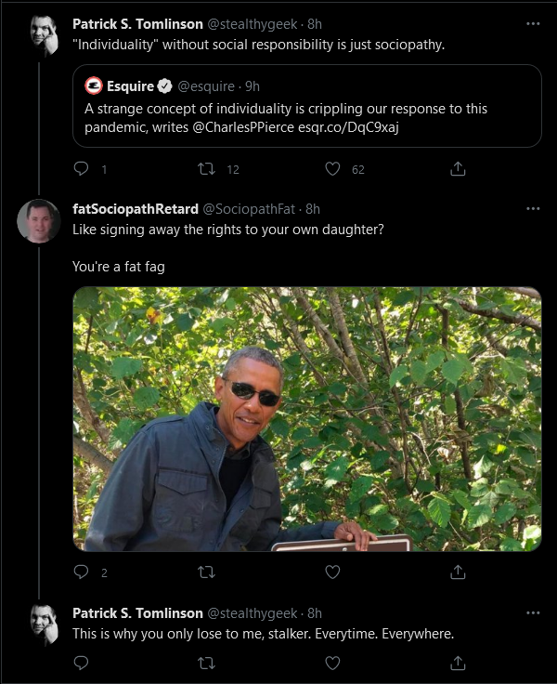Screen dimensions: 557x684
Task: Retweet the tweet containing the photo
Action: click(207, 572)
